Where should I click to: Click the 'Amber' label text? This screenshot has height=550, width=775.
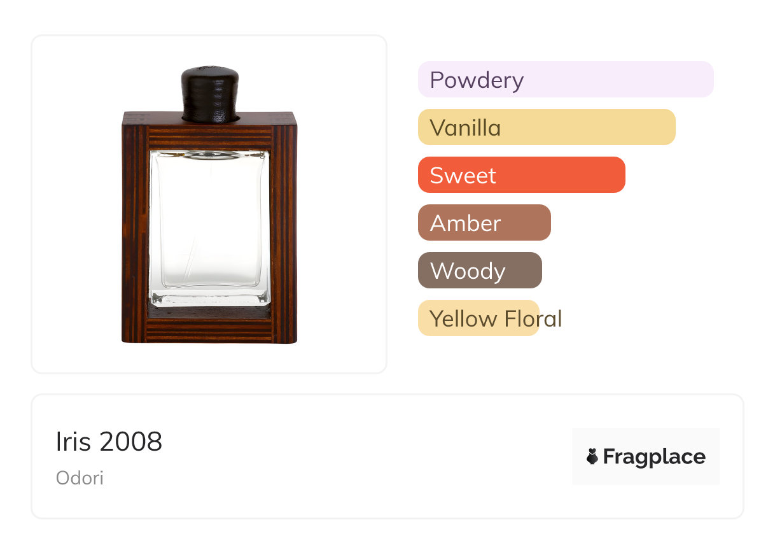(465, 223)
